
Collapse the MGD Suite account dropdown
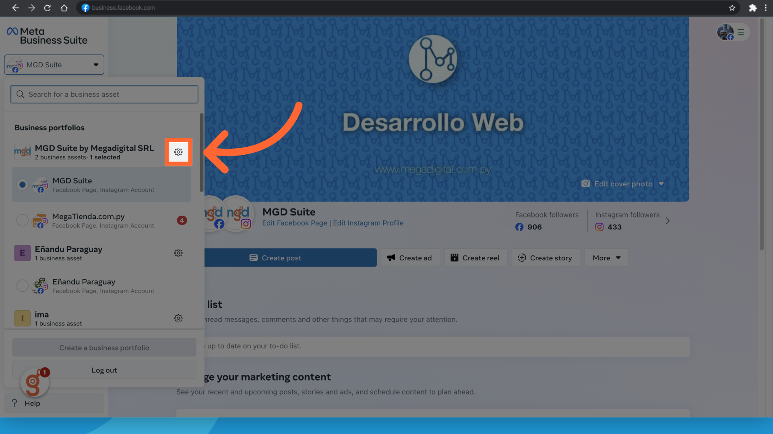click(x=54, y=65)
